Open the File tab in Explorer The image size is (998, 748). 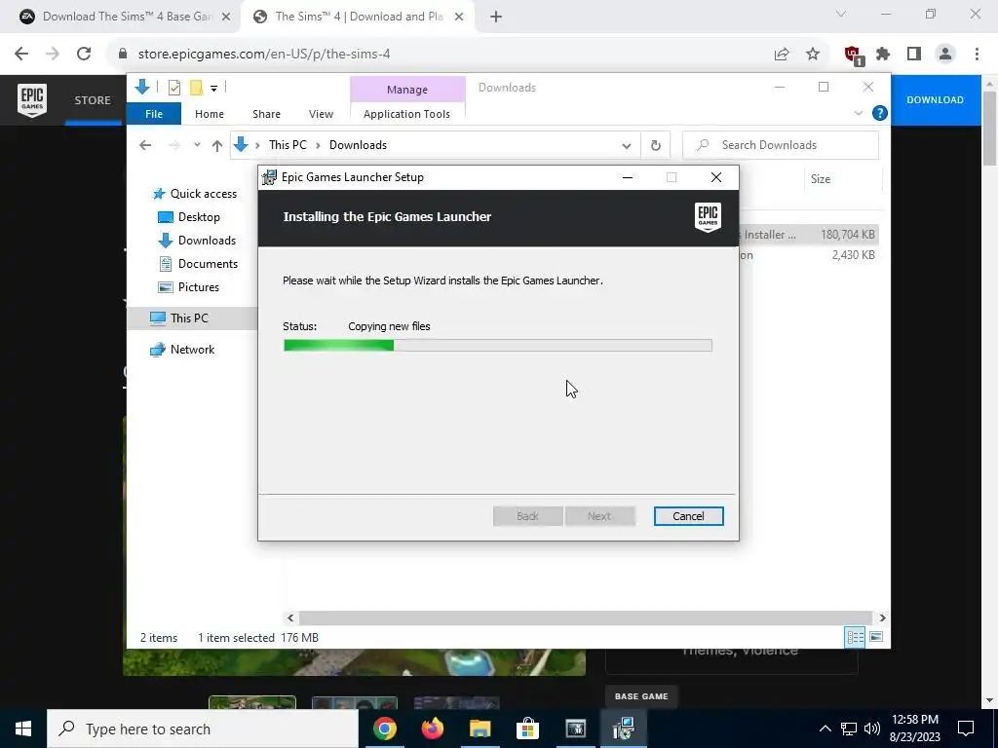coord(154,114)
